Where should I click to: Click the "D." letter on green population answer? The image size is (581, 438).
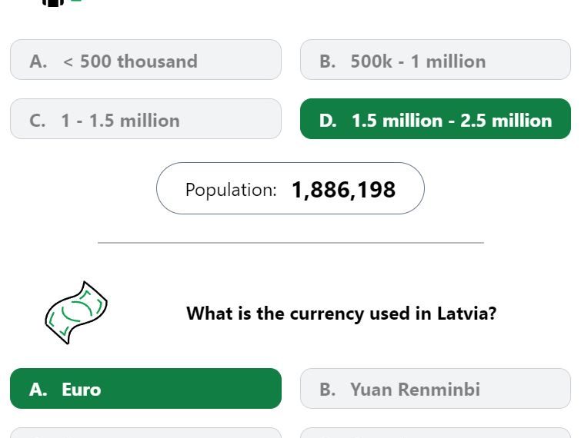pos(328,121)
